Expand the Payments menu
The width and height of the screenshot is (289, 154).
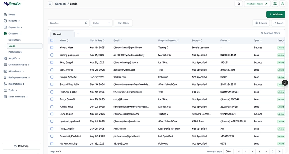[21, 27]
